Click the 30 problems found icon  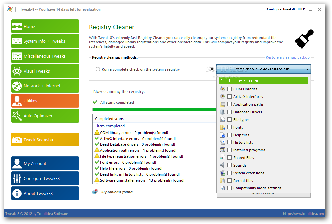(95, 192)
